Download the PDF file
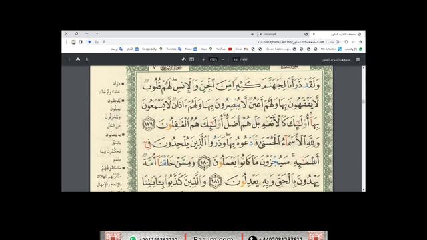The image size is (427, 240). click(87, 59)
